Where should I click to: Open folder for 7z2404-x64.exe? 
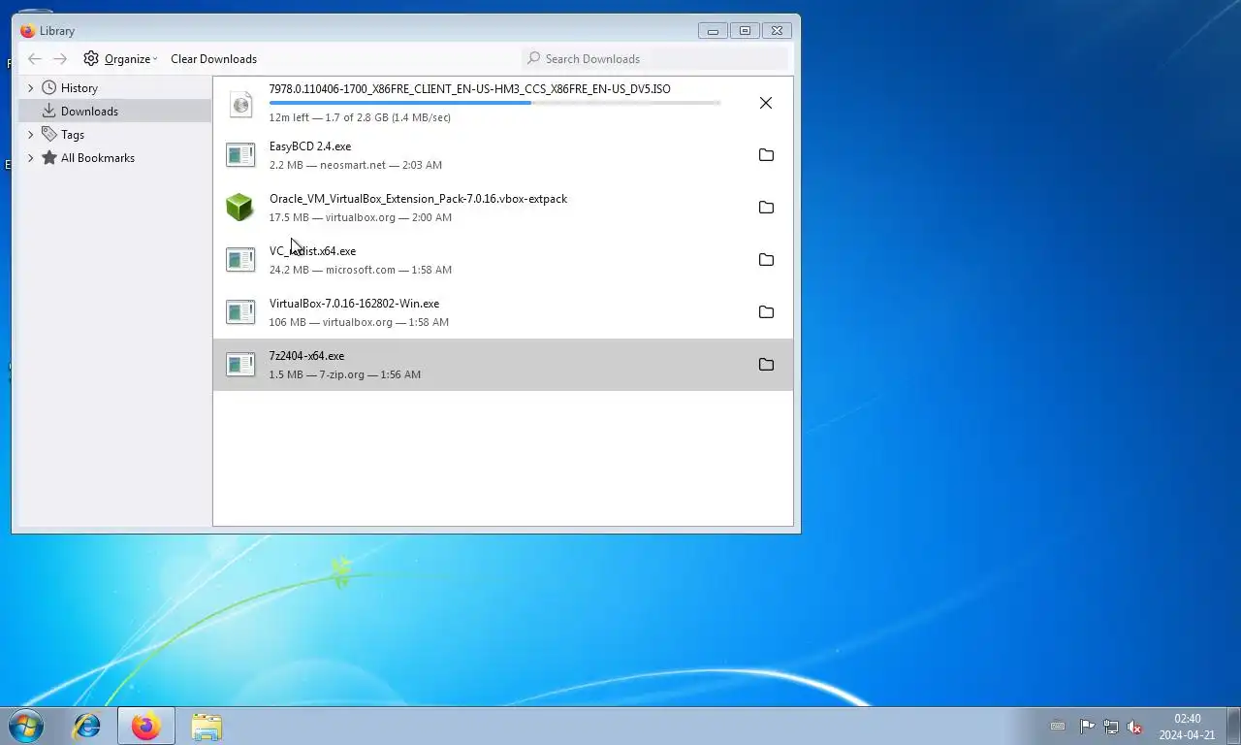click(x=766, y=365)
